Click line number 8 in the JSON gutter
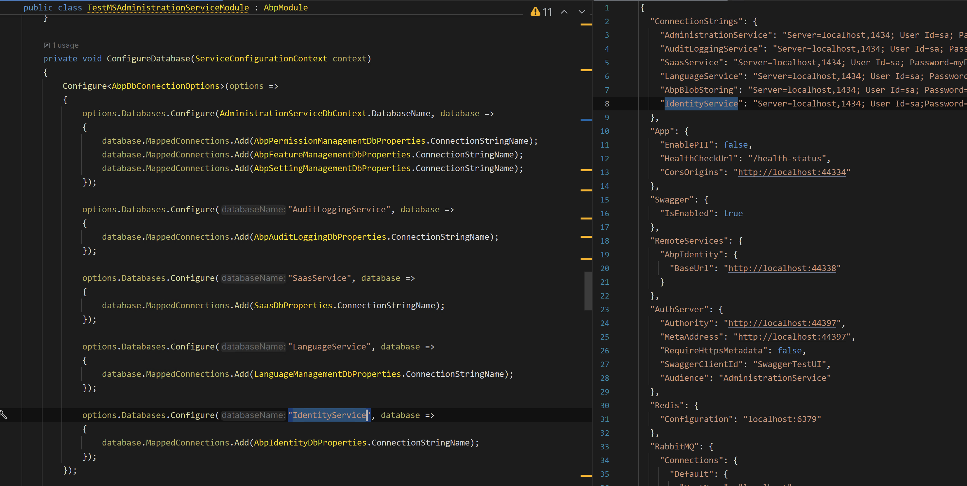Screen dimensions: 967x486 click(x=607, y=104)
